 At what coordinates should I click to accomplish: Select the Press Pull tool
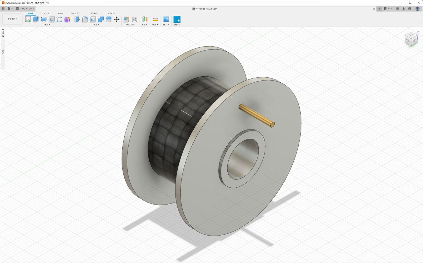pyautogui.click(x=77, y=19)
